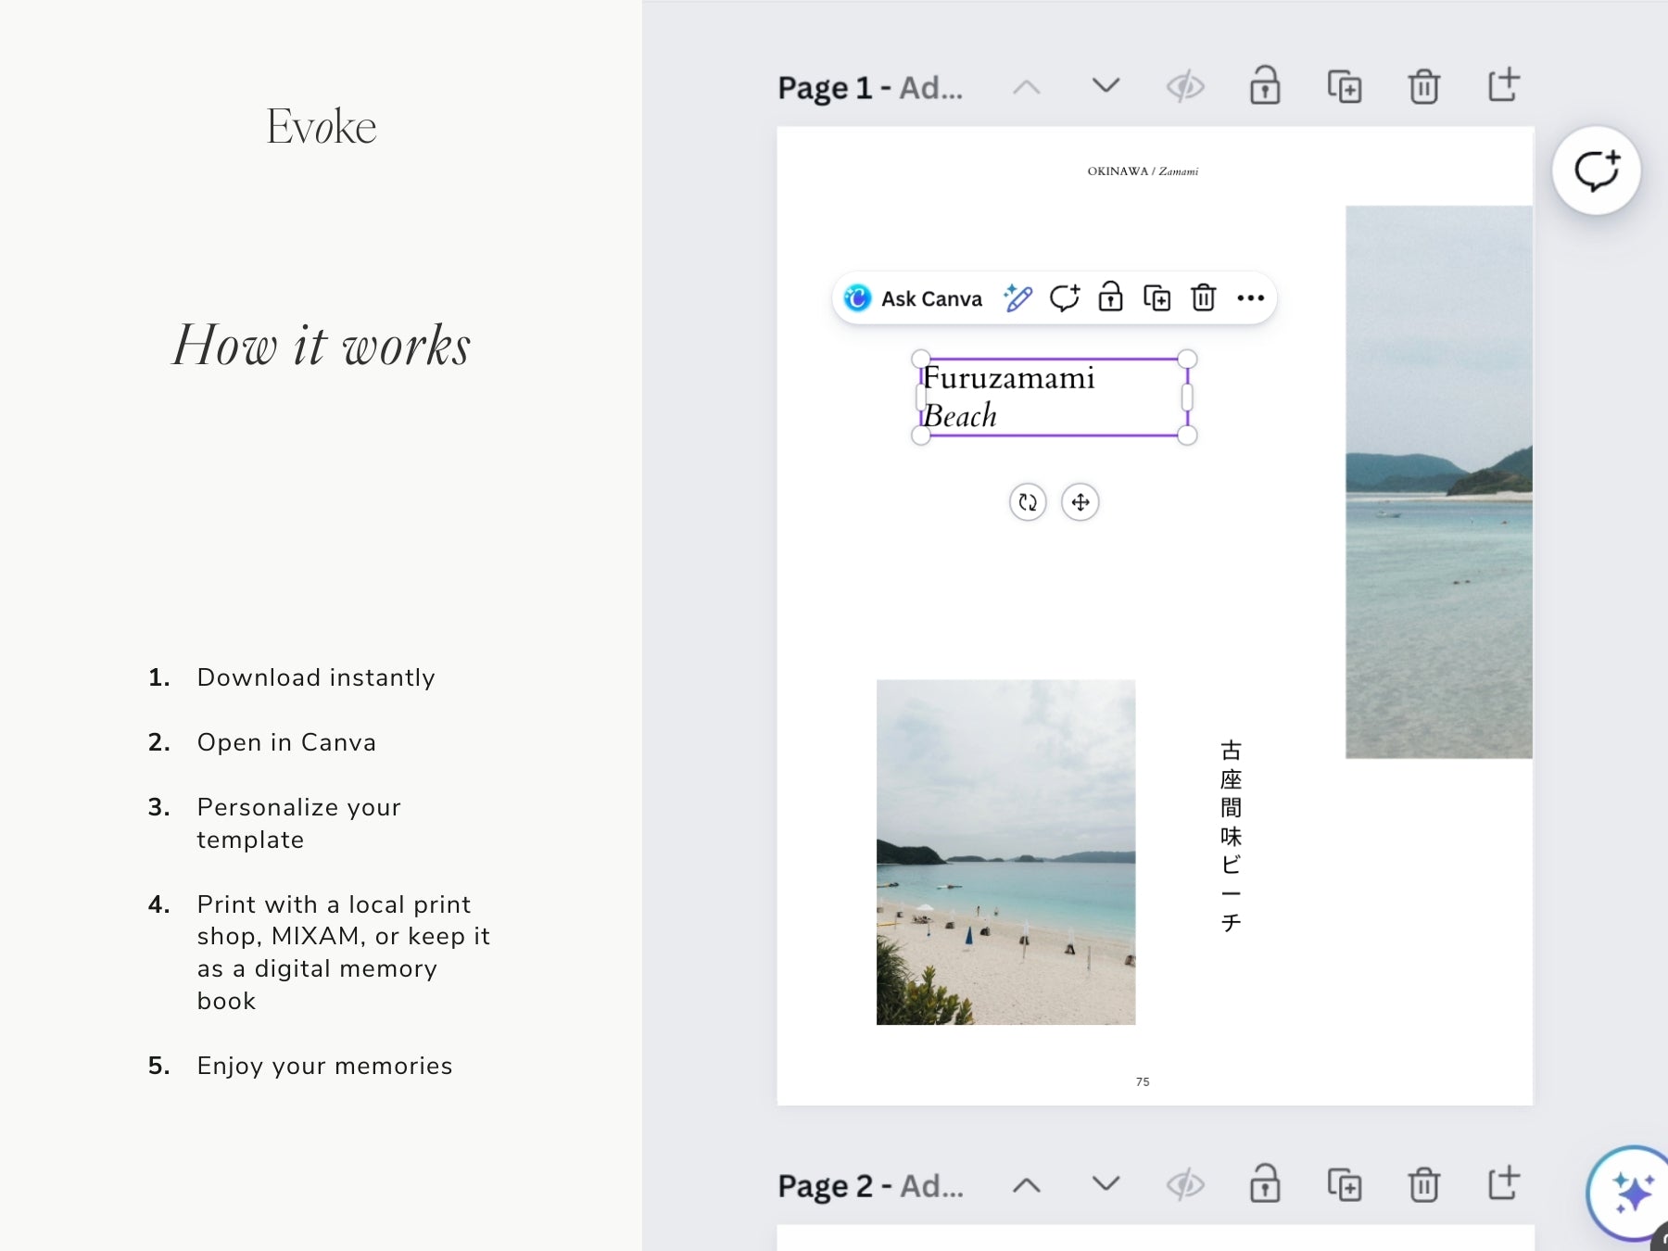Viewport: 1668px width, 1251px height.
Task: Select the Magic Write pen icon
Action: 1017,298
